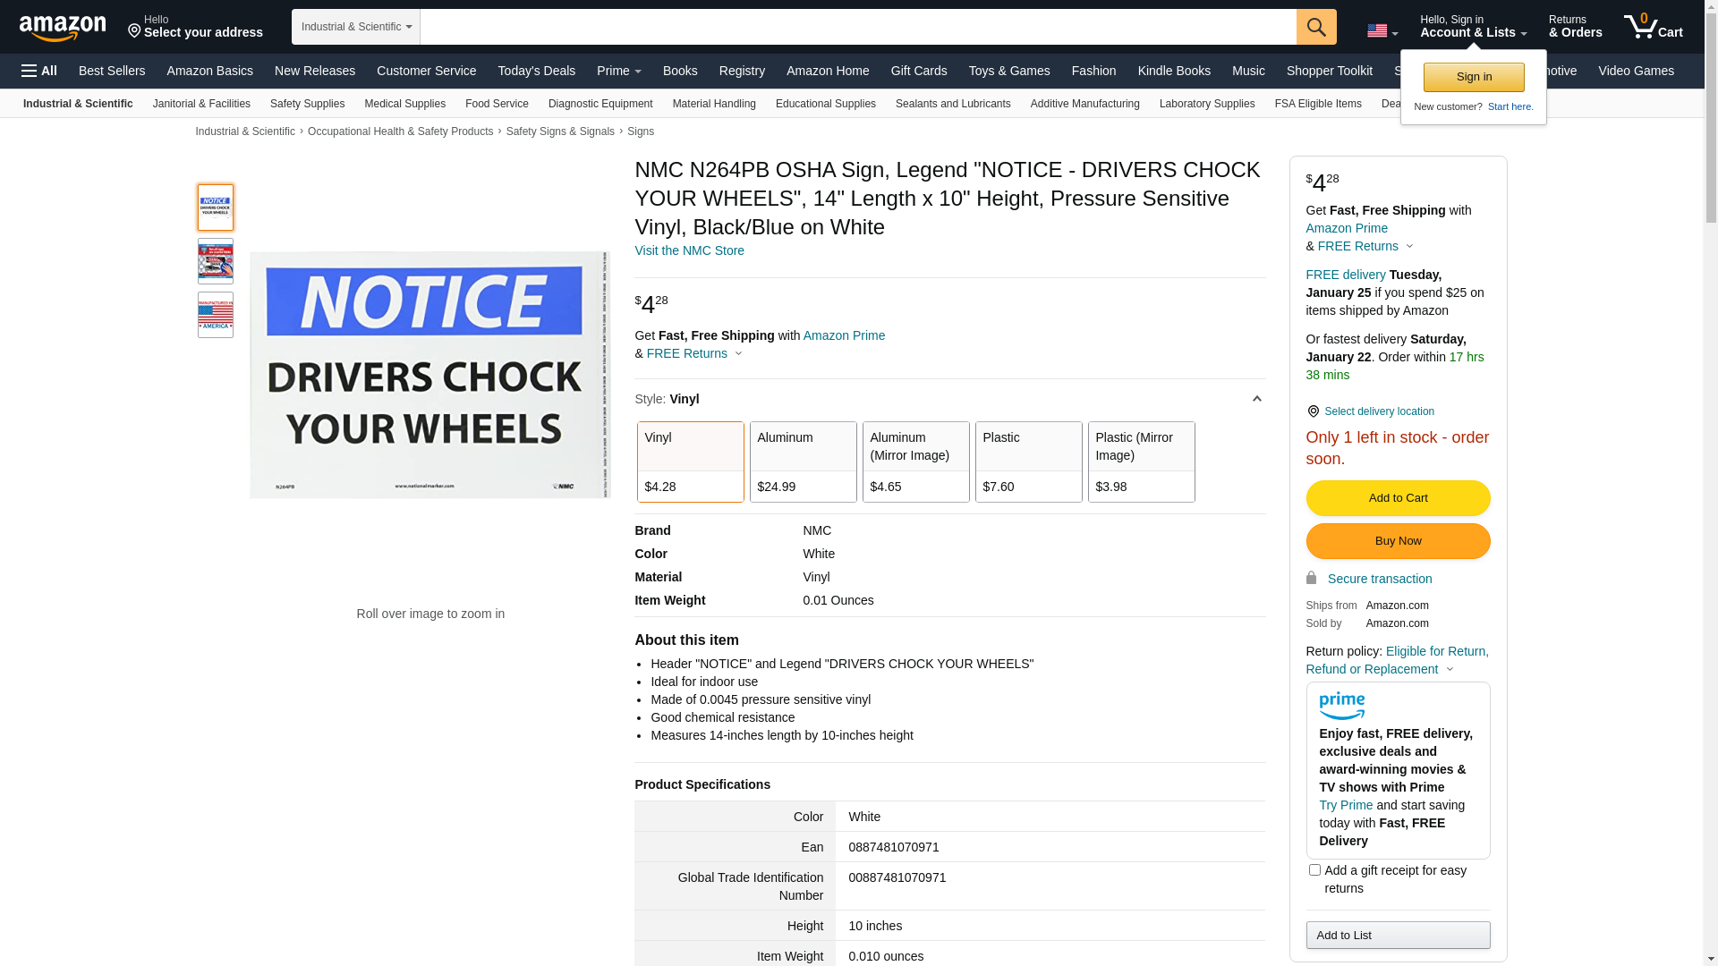Select the Plastic (Mirror Image) style option

coord(1141,462)
